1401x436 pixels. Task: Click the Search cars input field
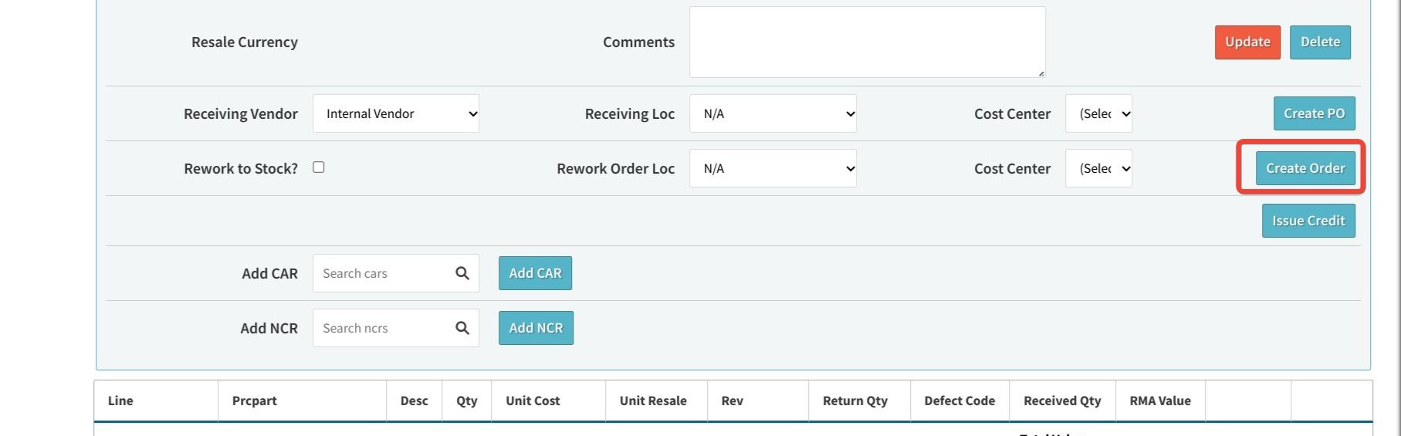[382, 273]
